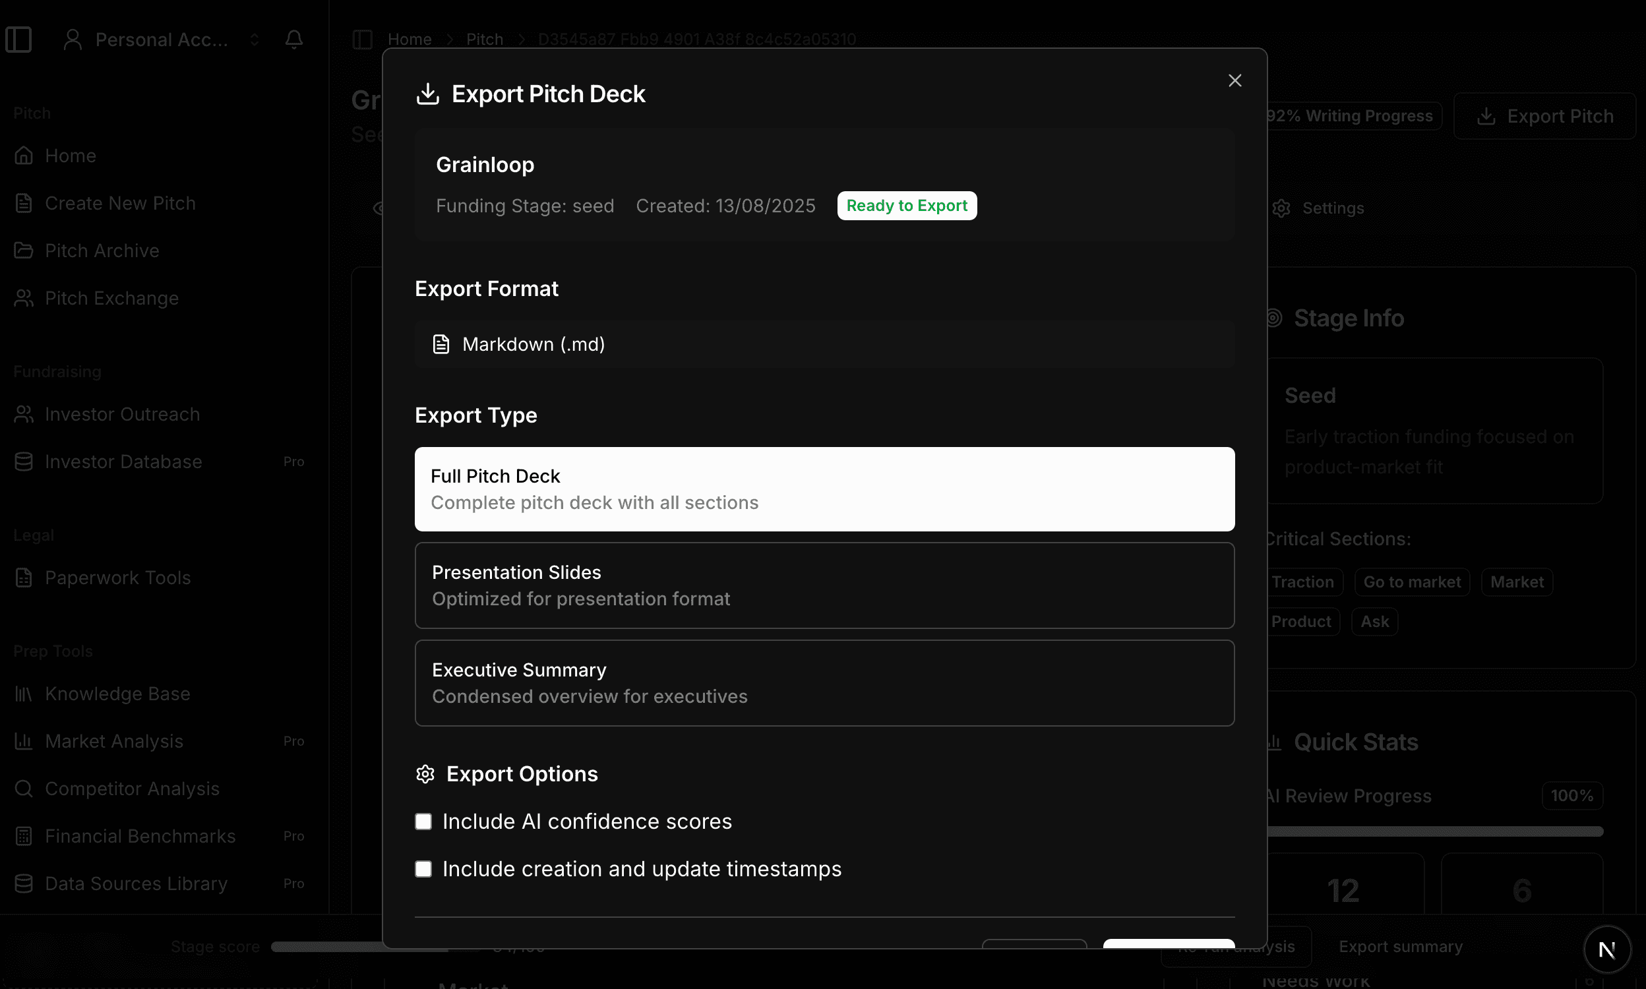The height and width of the screenshot is (989, 1646).
Task: Open the Markdown (.md) format selector
Action: (824, 344)
